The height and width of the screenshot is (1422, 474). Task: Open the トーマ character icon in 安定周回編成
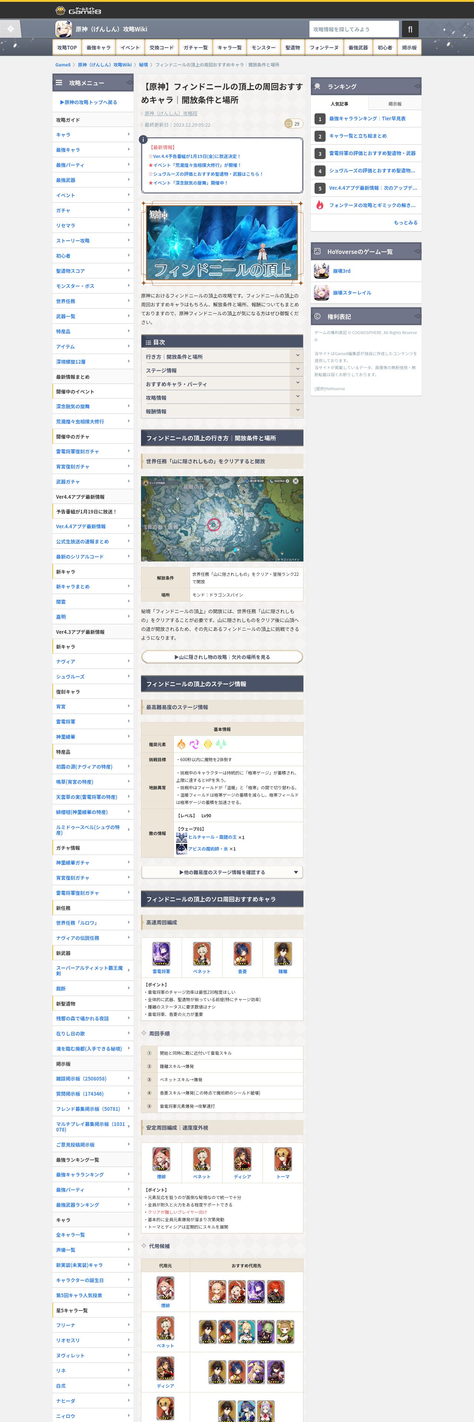pos(283,1159)
